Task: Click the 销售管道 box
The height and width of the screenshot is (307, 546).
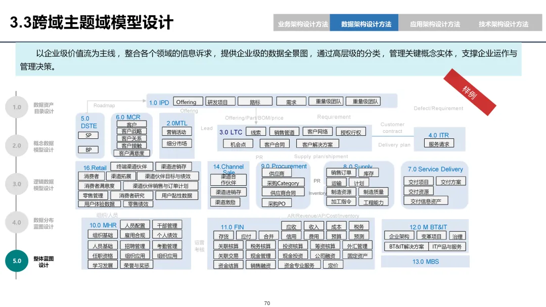Action: pos(284,132)
